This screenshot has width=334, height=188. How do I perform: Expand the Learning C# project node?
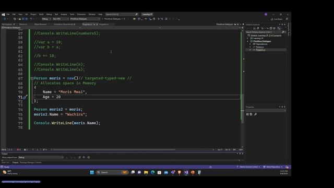click(x=247, y=38)
